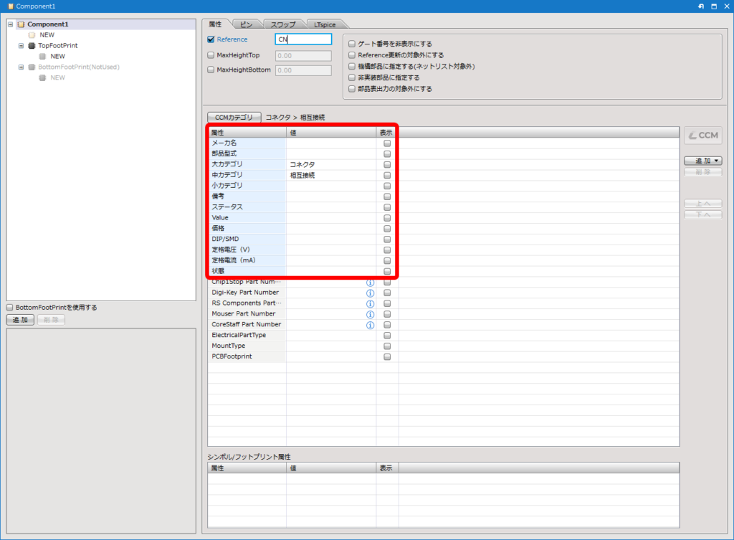734x540 pixels.
Task: Check ゲート番号を非表示にする option
Action: tap(351, 44)
